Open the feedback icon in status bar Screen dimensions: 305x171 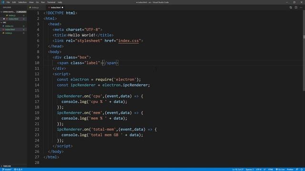297,170
